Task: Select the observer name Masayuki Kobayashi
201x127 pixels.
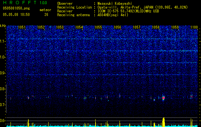Action: pos(115,3)
